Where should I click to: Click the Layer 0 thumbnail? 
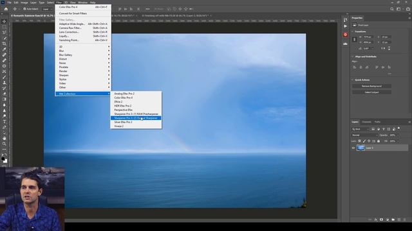360,148
